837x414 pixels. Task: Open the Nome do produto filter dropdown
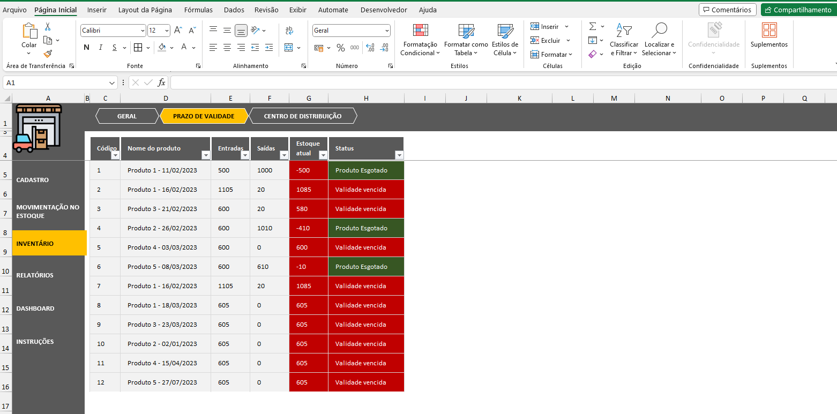point(206,155)
